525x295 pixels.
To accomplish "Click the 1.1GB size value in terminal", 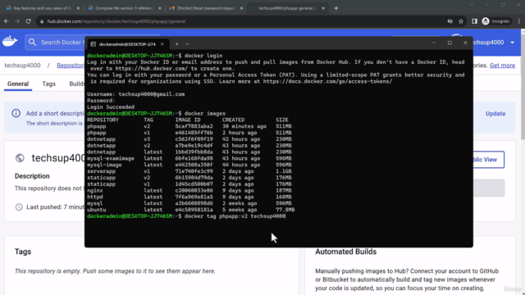I will point(284,171).
